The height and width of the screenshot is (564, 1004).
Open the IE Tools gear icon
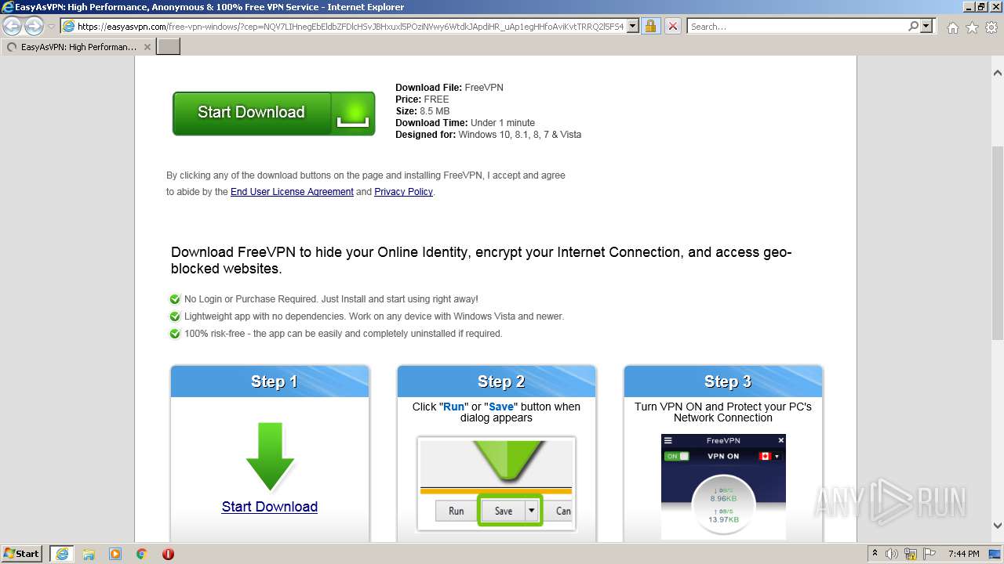(991, 27)
